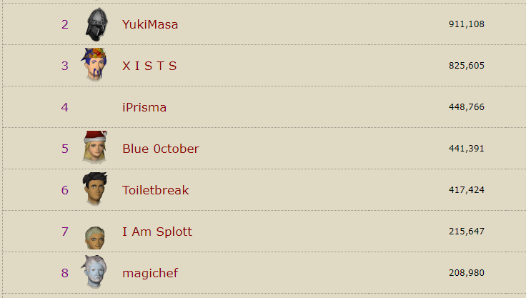Click X I S T S flower-crown avatar

tap(94, 65)
